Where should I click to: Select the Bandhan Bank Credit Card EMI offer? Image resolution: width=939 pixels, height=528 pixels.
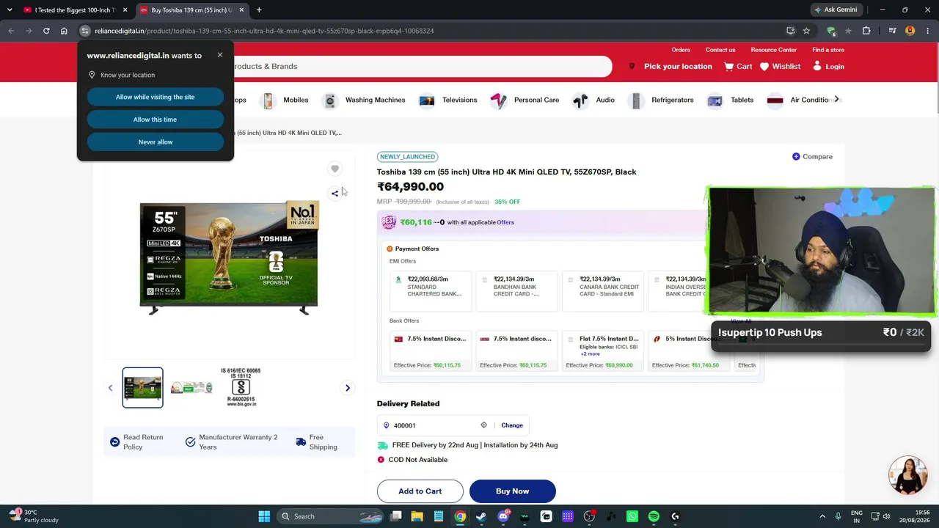(516, 291)
